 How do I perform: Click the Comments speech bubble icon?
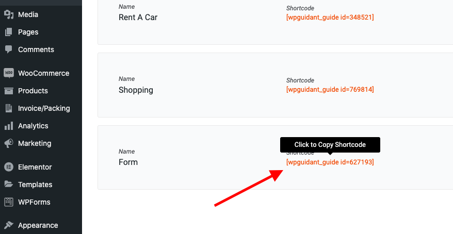8,49
